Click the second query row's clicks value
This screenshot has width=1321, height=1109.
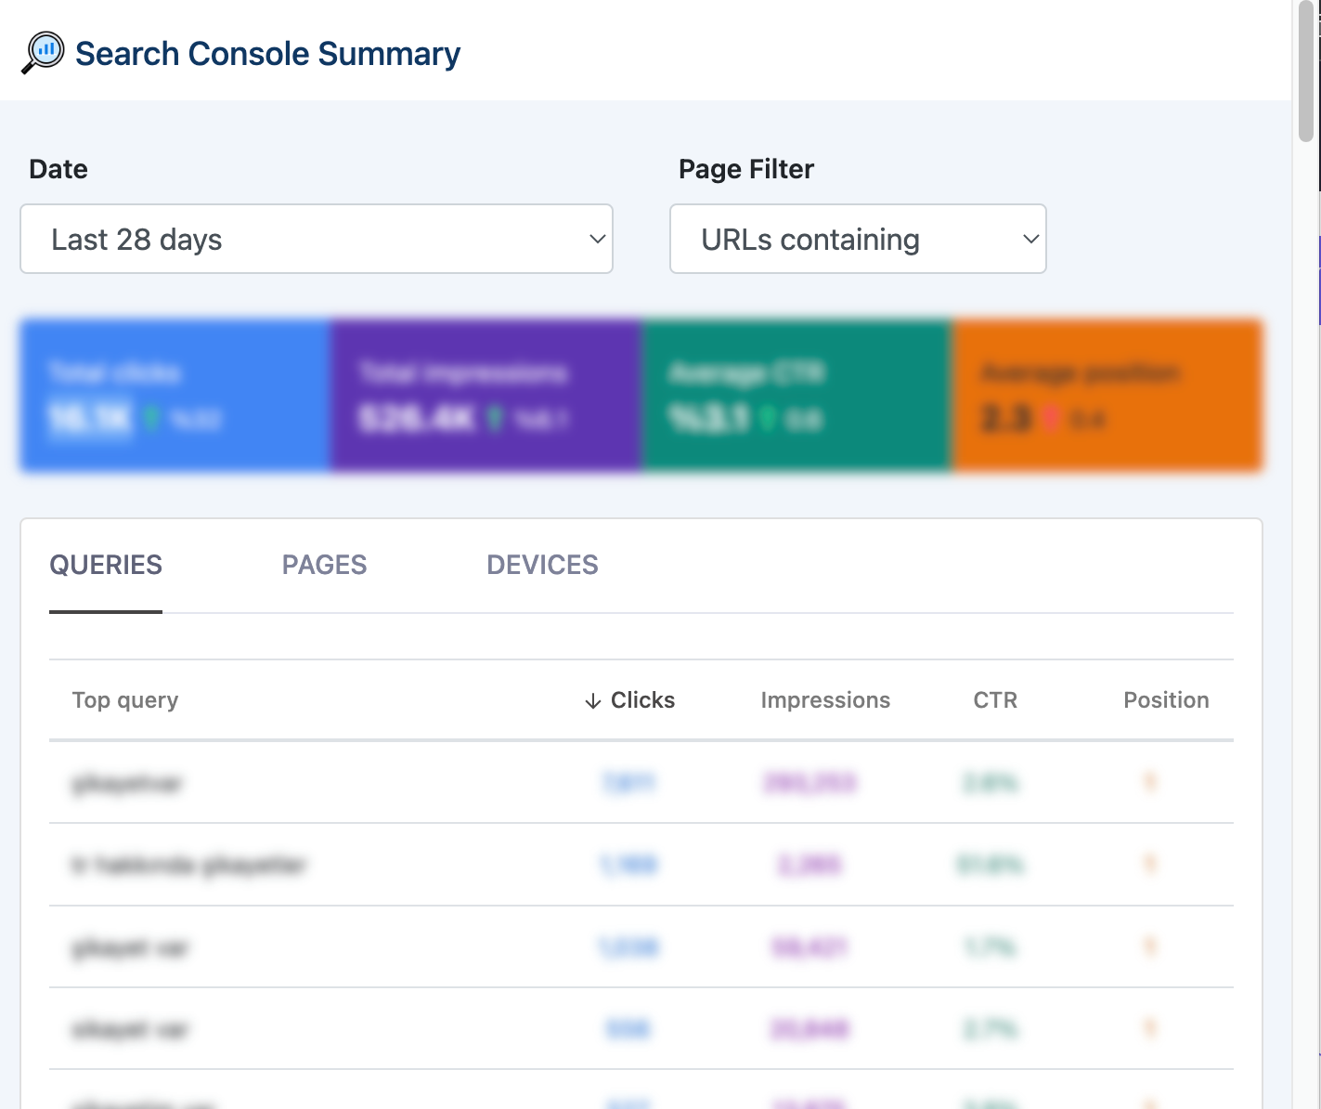click(628, 866)
